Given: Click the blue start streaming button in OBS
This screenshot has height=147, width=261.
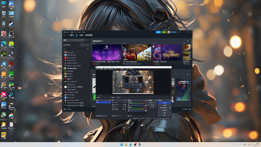Looking at the screenshot, I should 164,103.
